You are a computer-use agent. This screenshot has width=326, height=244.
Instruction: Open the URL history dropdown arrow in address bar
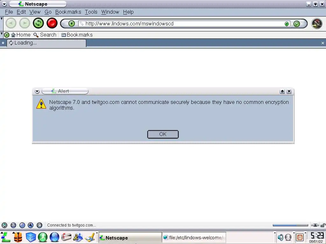[x=287, y=24]
